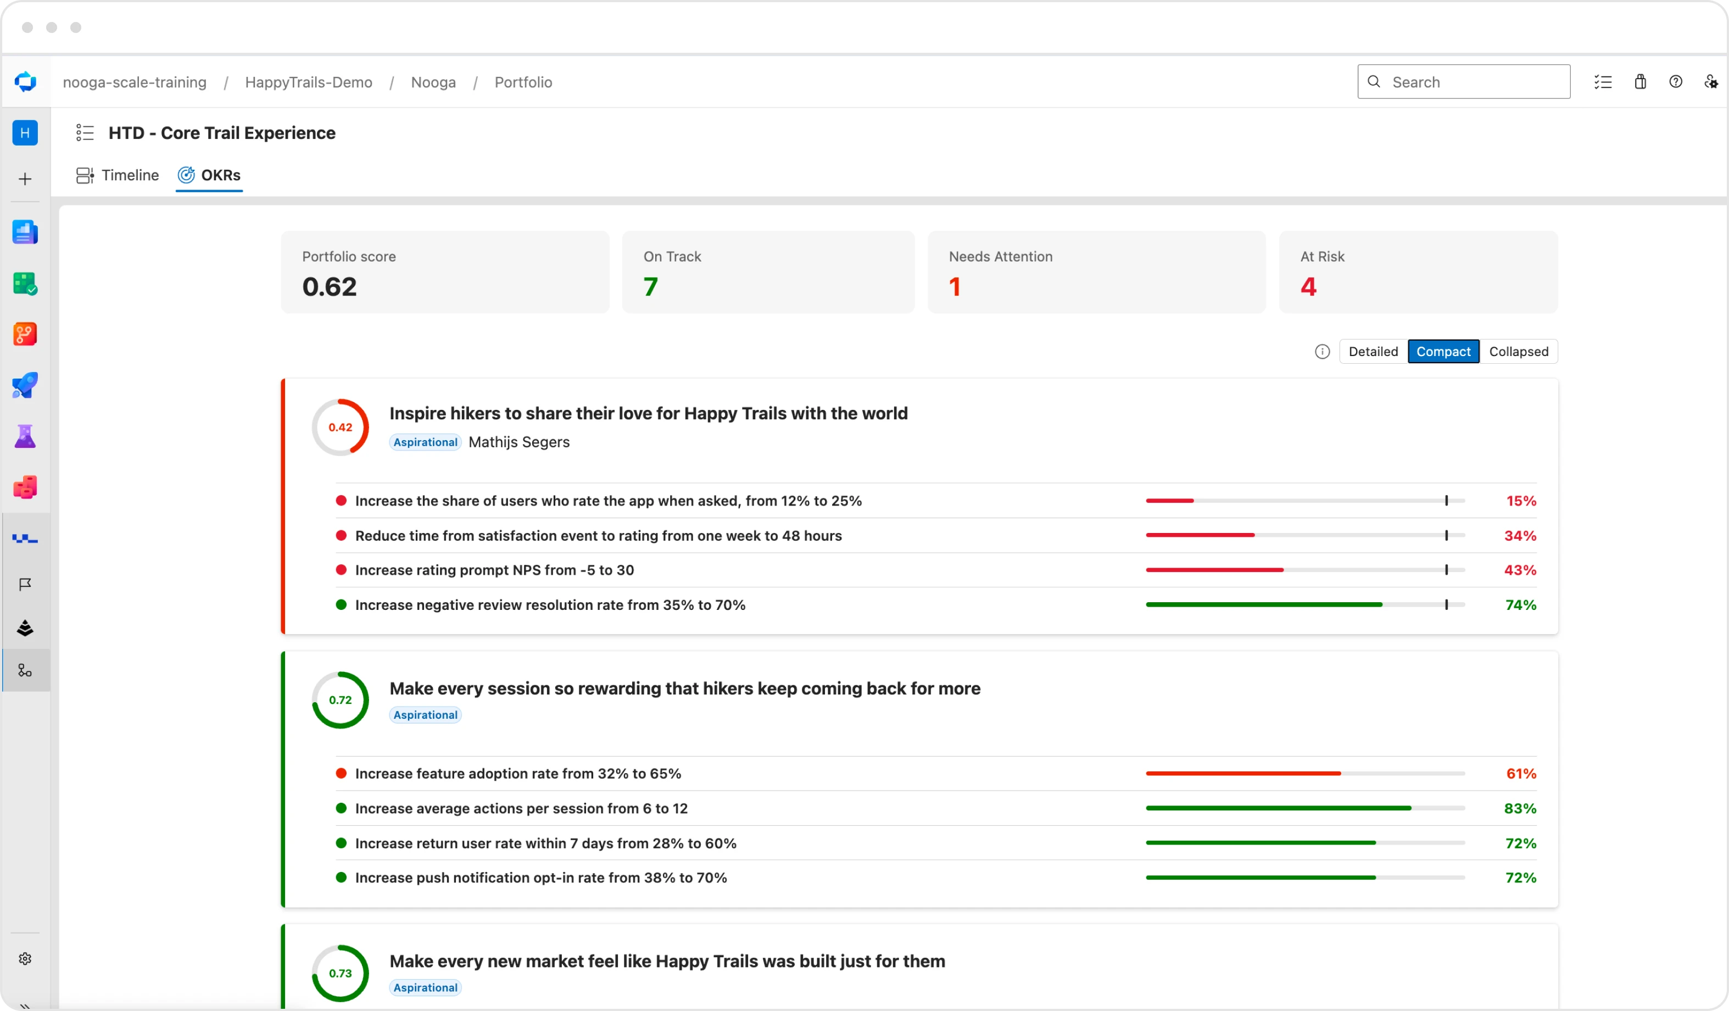
Task: Go to nooga-scale-training breadcrumb
Action: tap(135, 82)
